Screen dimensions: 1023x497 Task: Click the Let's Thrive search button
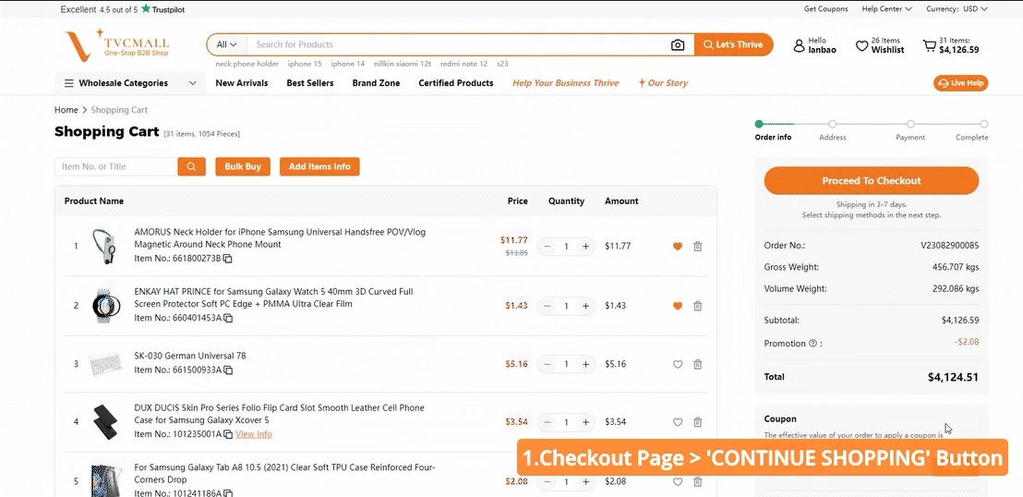[733, 44]
